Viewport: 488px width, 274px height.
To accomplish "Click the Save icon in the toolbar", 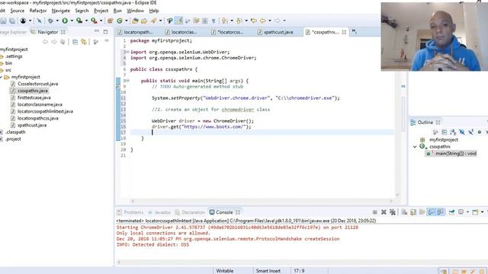I will 3,21.
